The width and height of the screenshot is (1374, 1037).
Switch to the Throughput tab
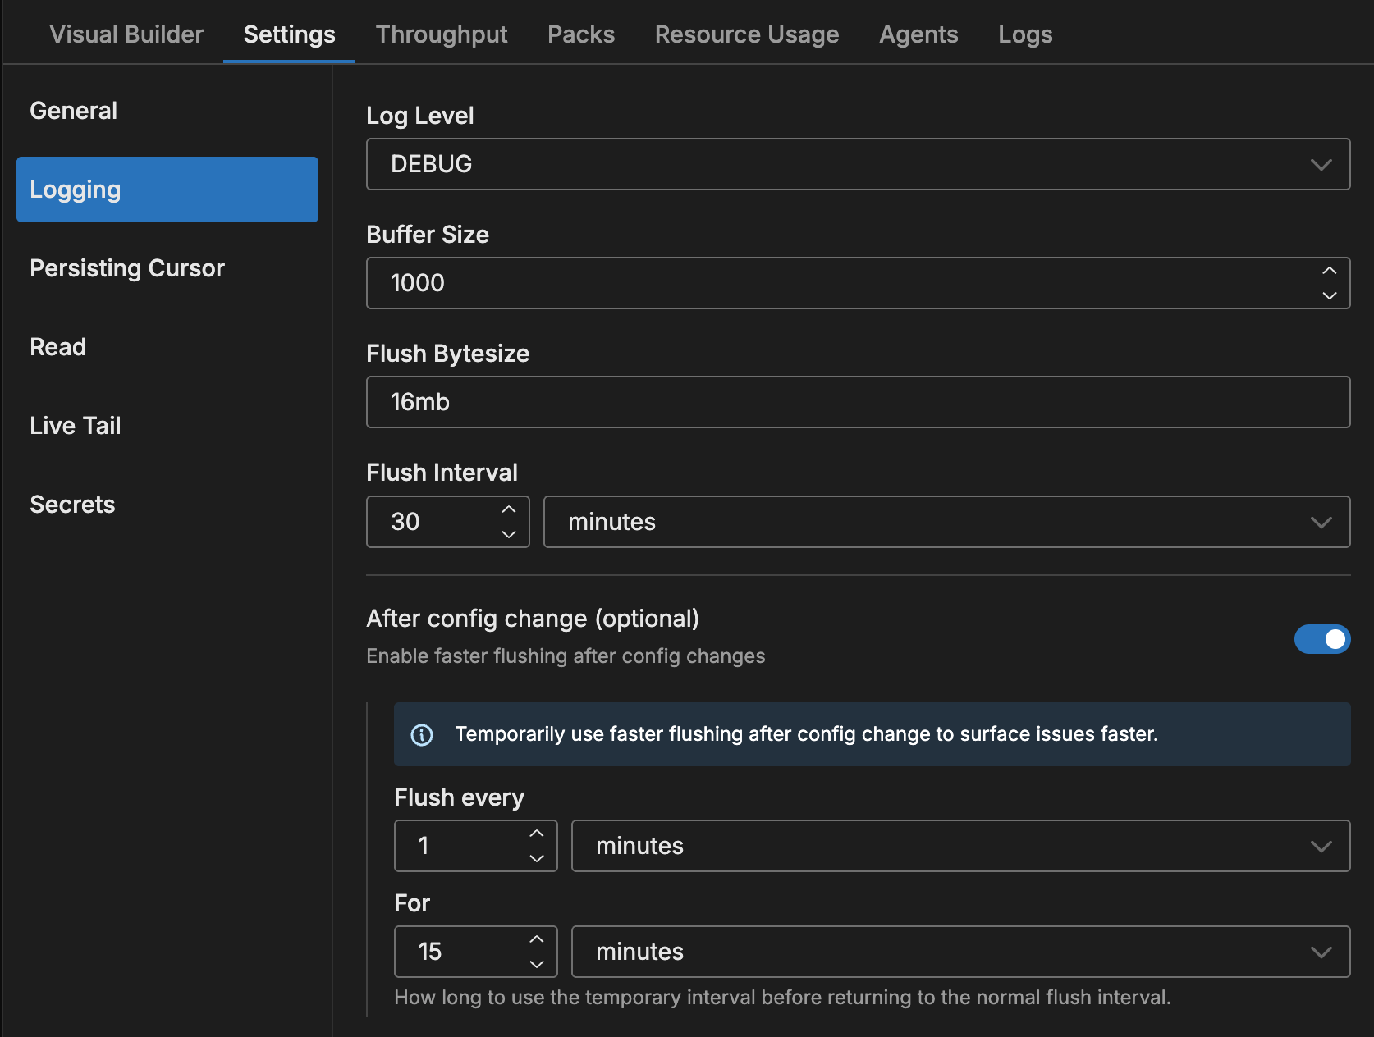pos(442,34)
